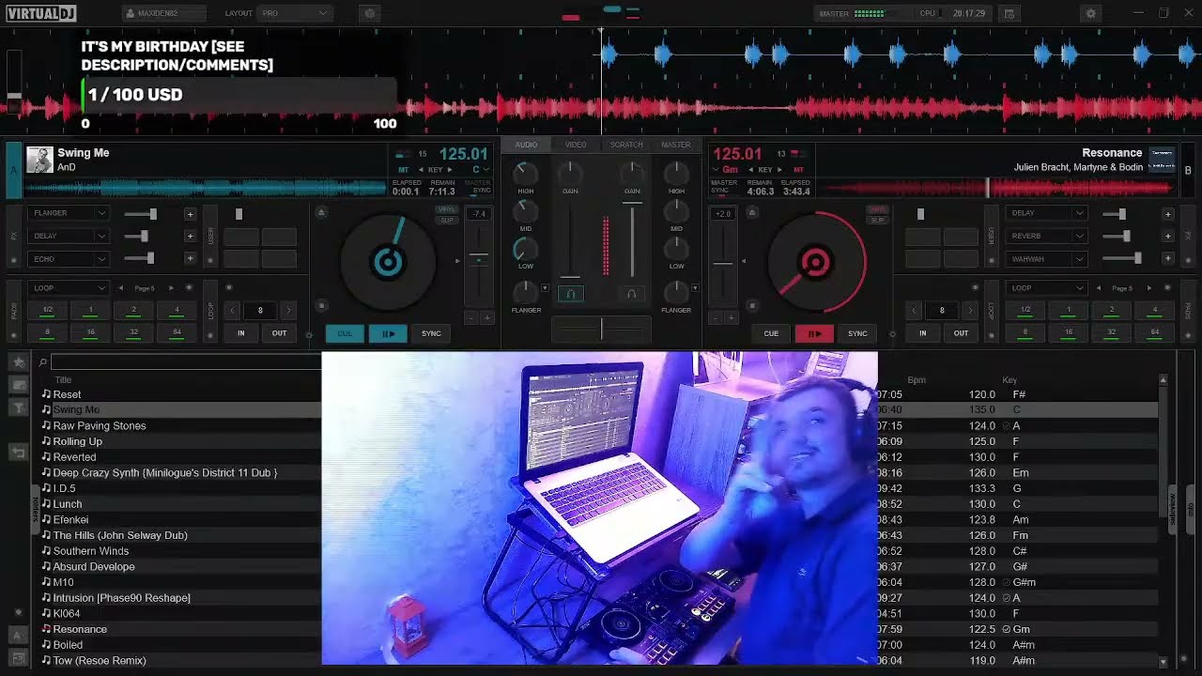Select the track Raw Paving Stones
Image resolution: width=1202 pixels, height=676 pixels.
(100, 425)
